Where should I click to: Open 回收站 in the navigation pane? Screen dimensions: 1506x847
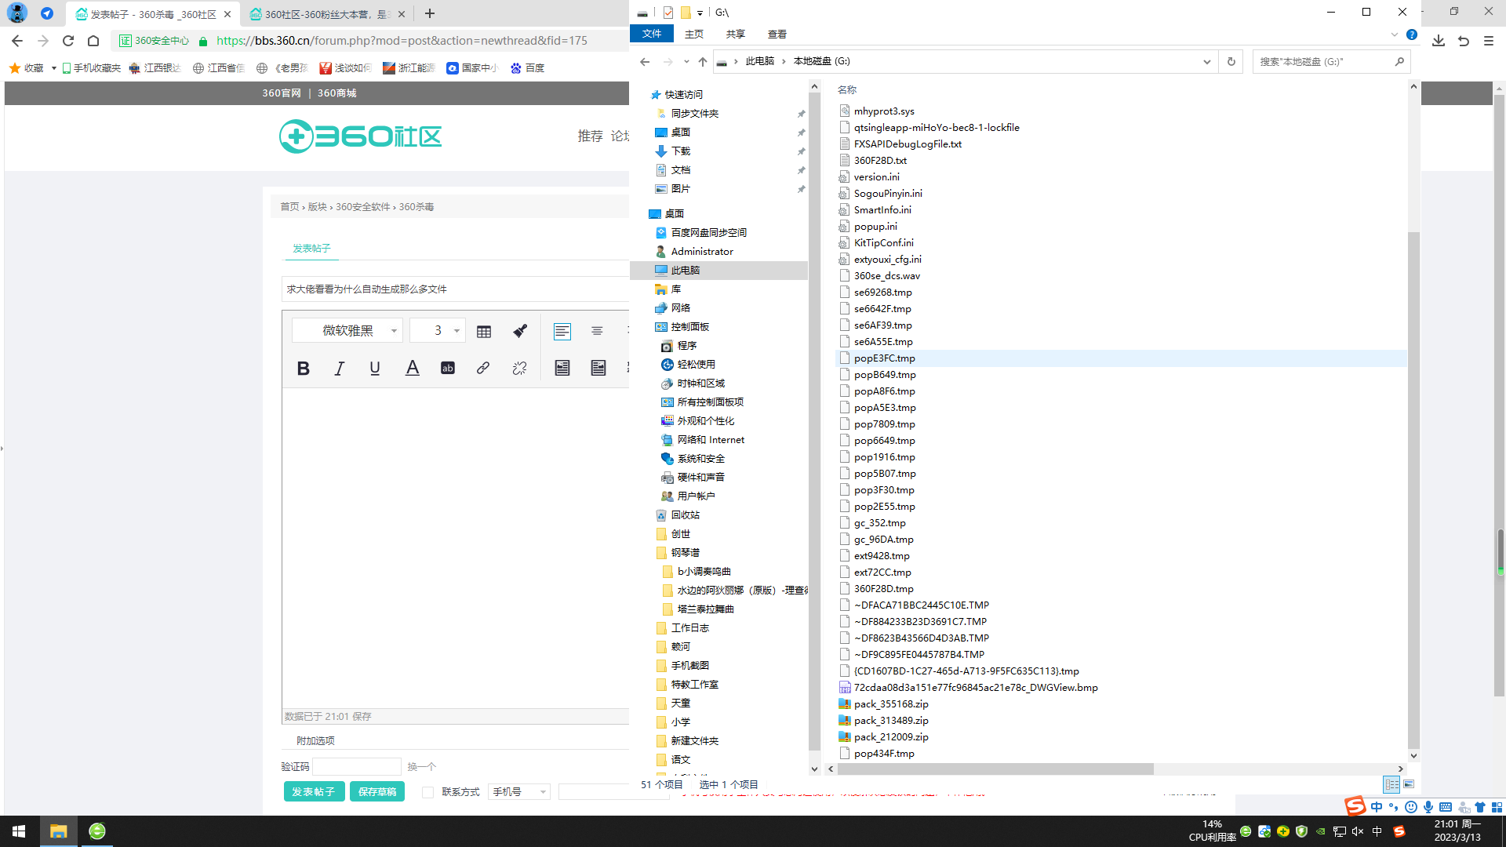(x=686, y=515)
